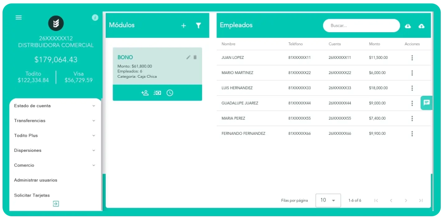Add employee to the BONO module
Image resolution: width=443 pixels, height=220 pixels.
(x=145, y=93)
